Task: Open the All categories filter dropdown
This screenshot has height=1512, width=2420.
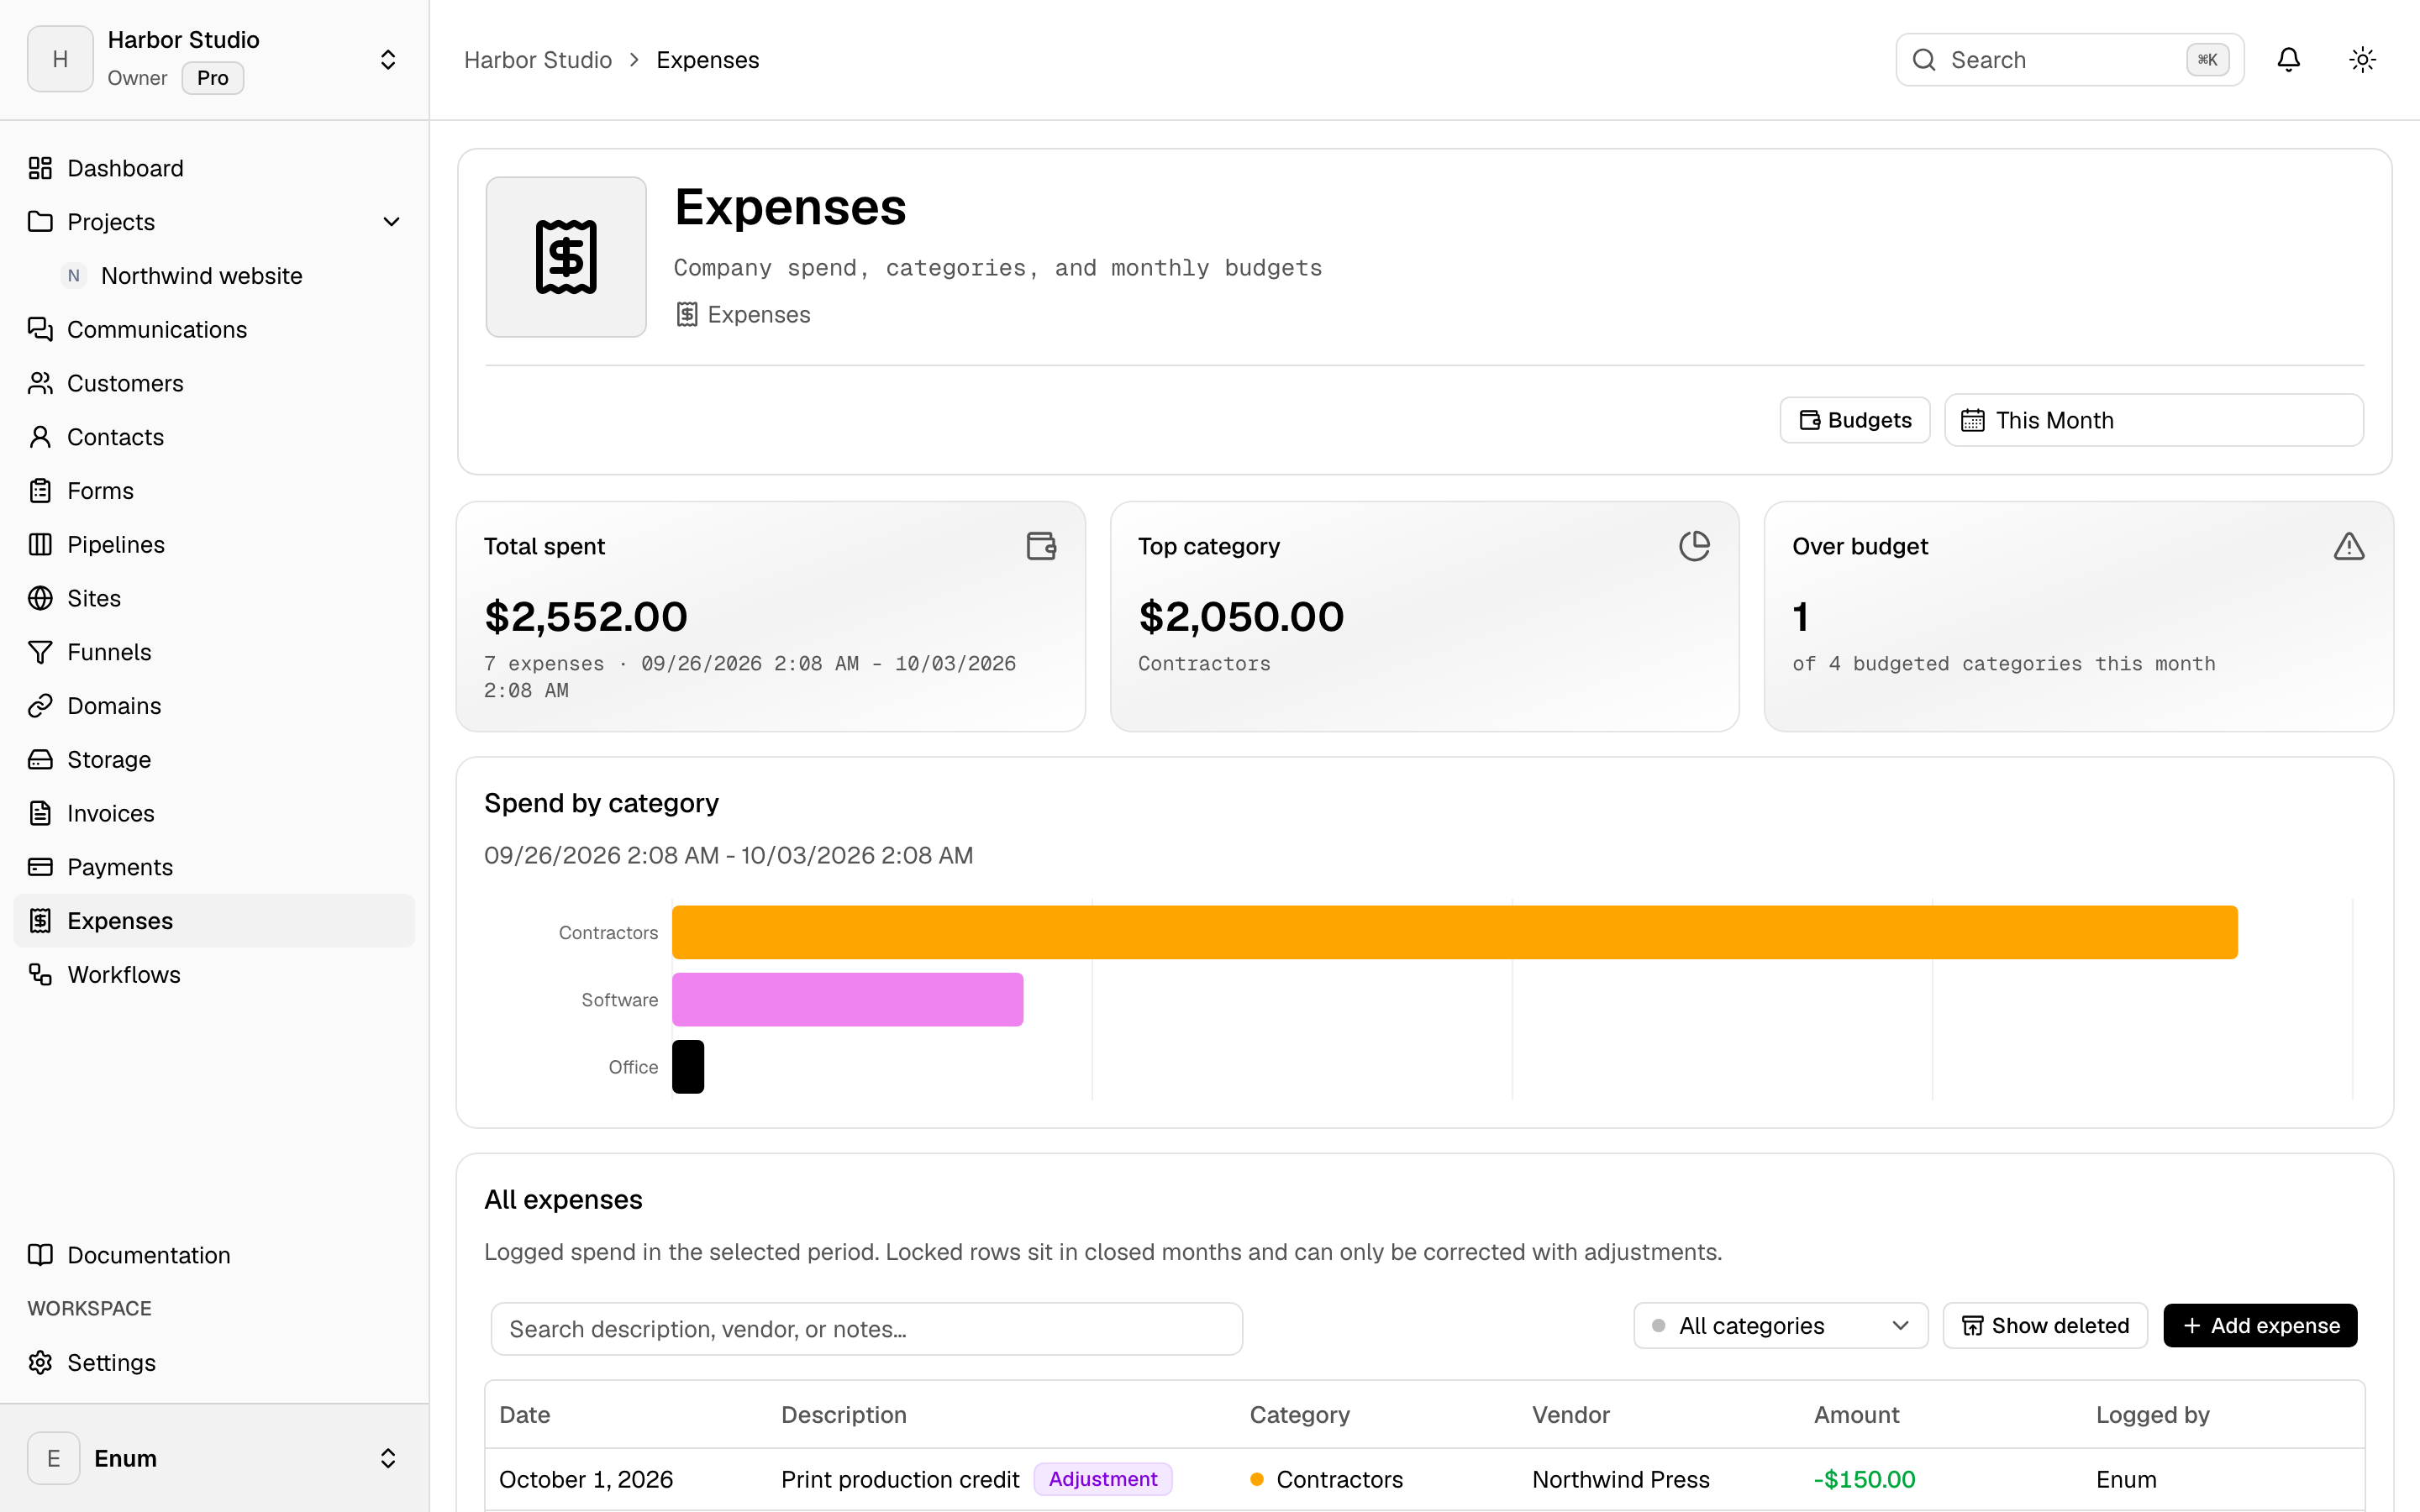Action: [1780, 1326]
